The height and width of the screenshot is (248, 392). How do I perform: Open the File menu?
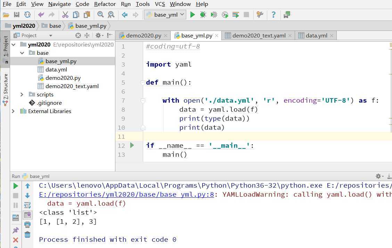click(x=7, y=4)
